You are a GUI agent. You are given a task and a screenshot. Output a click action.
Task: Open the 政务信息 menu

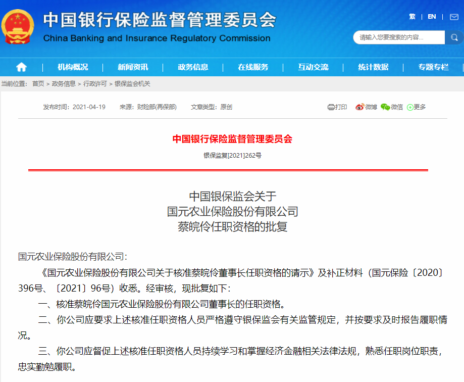(x=193, y=67)
